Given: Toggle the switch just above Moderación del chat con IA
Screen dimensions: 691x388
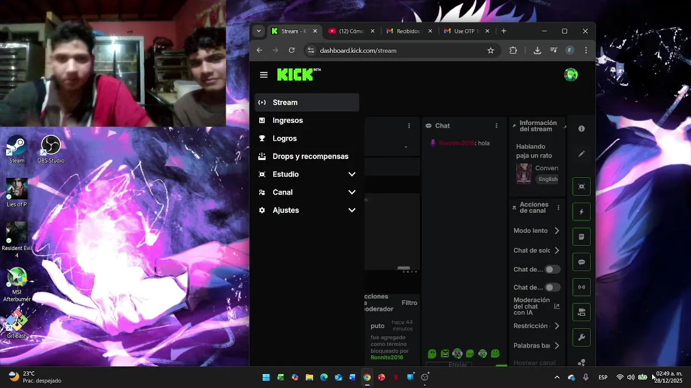Looking at the screenshot, I should (x=552, y=287).
